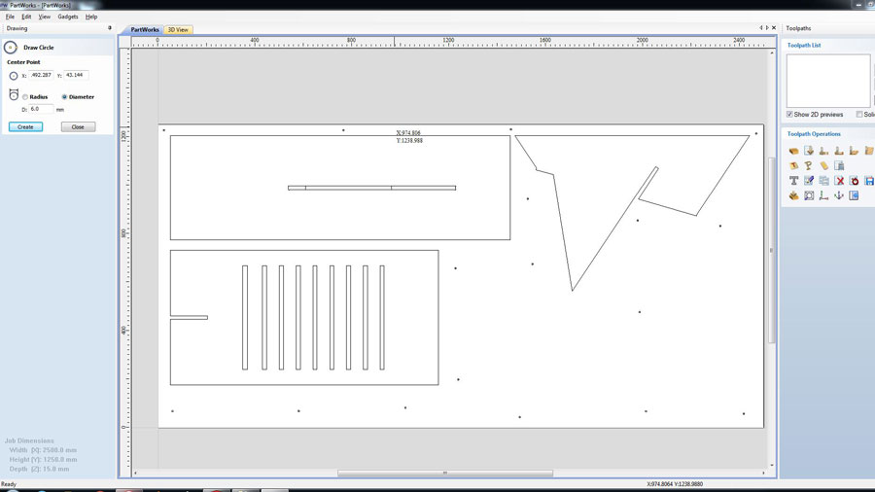Open the View menu

coord(44,17)
